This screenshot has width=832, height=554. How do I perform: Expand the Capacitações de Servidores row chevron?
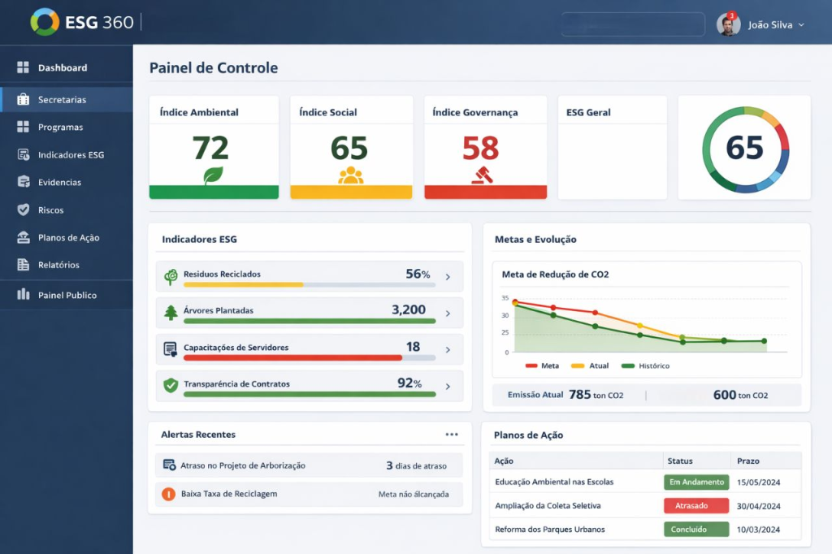448,349
